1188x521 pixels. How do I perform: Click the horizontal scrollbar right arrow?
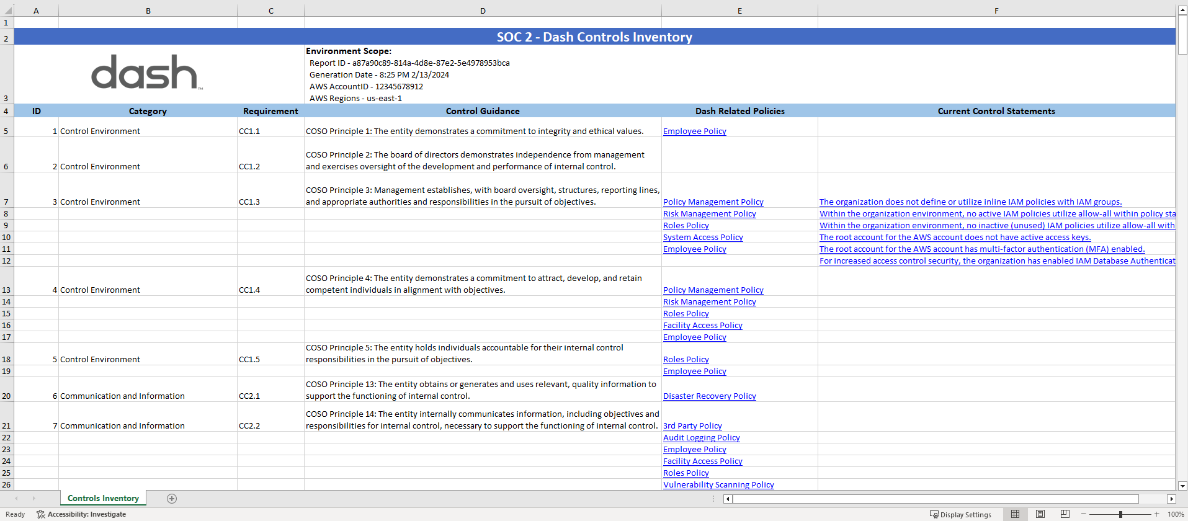[x=1171, y=499]
